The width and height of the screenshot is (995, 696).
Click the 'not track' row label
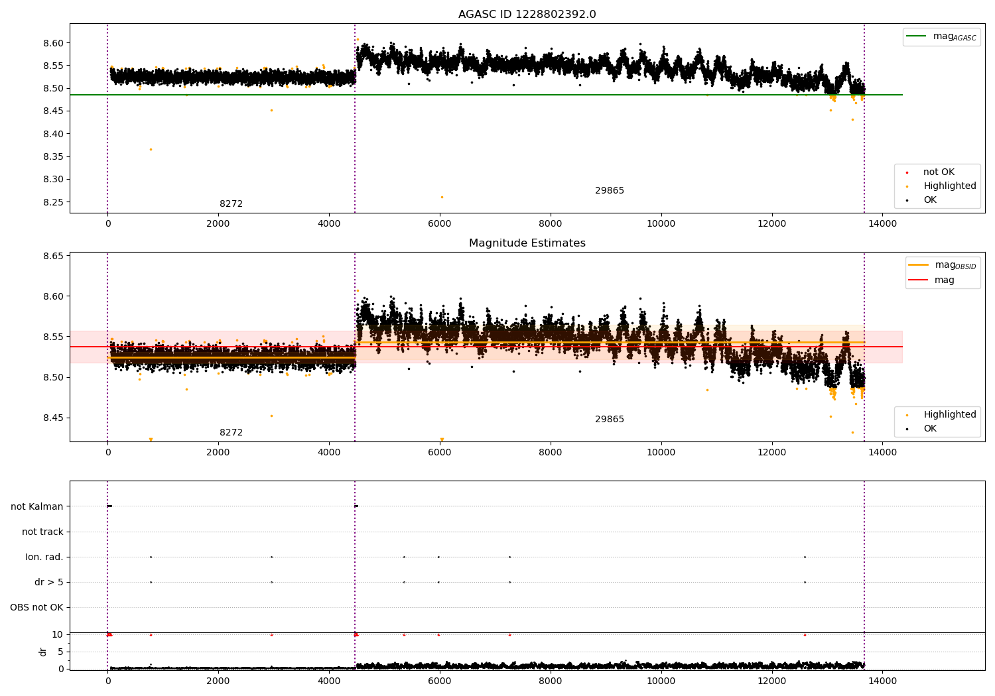[x=42, y=532]
